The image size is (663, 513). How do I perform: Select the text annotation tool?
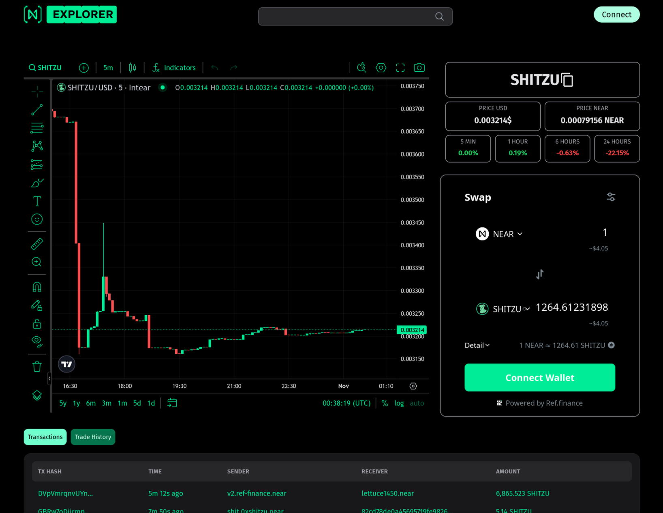point(37,201)
